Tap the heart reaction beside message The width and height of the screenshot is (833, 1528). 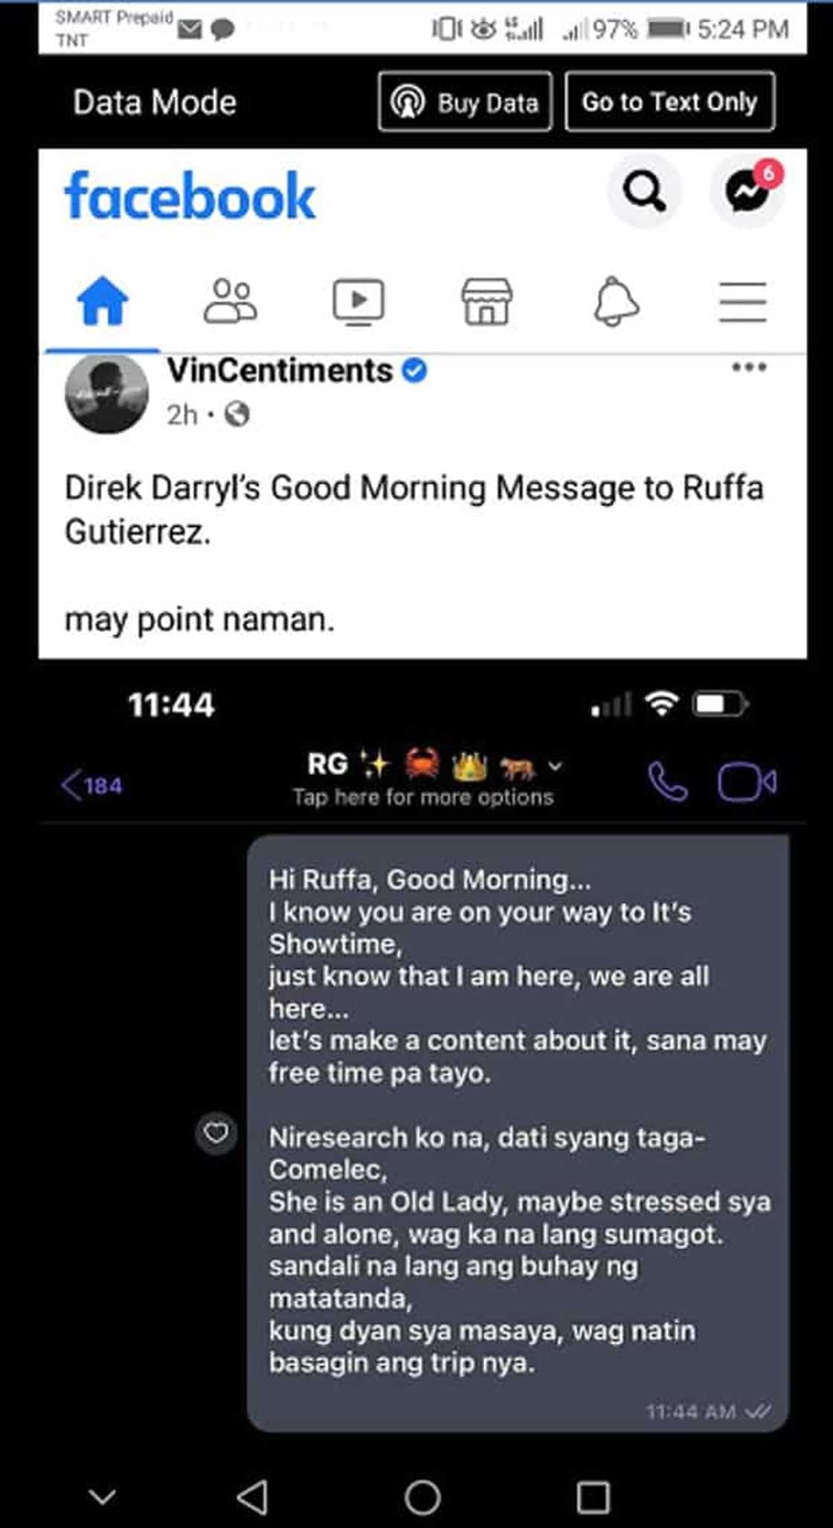pyautogui.click(x=216, y=1133)
